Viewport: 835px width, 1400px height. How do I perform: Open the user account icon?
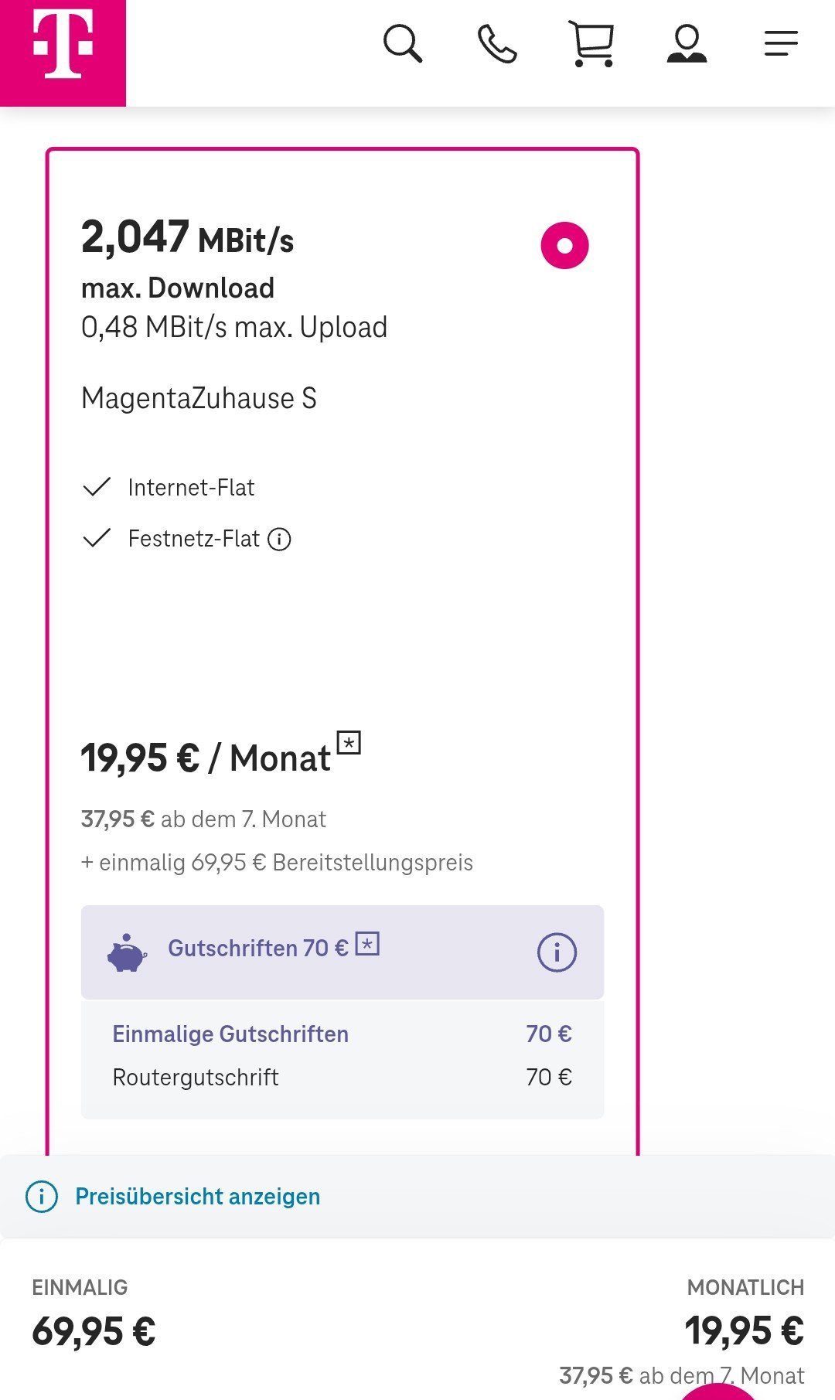[x=687, y=43]
